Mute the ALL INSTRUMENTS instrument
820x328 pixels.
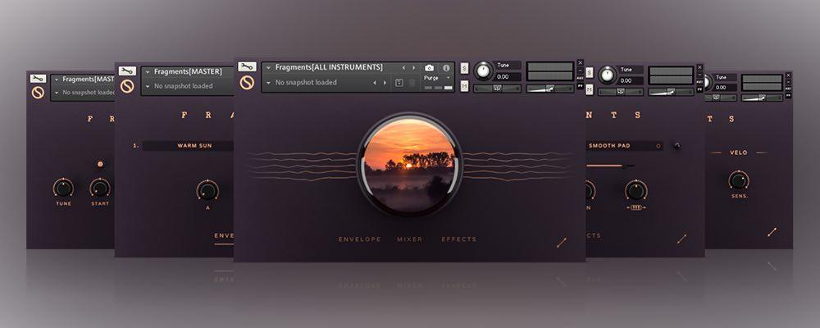tap(464, 85)
